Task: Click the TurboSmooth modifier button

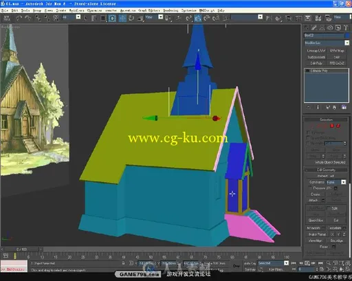Action: (x=316, y=57)
